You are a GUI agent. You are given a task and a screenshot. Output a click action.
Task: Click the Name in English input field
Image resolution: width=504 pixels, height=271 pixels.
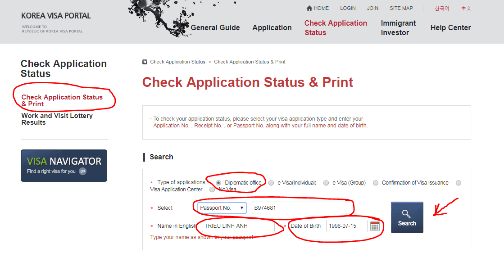[x=238, y=226]
